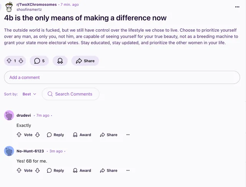
Task: Open the post overflow menu (three dots)
Action: pyautogui.click(x=237, y=7)
